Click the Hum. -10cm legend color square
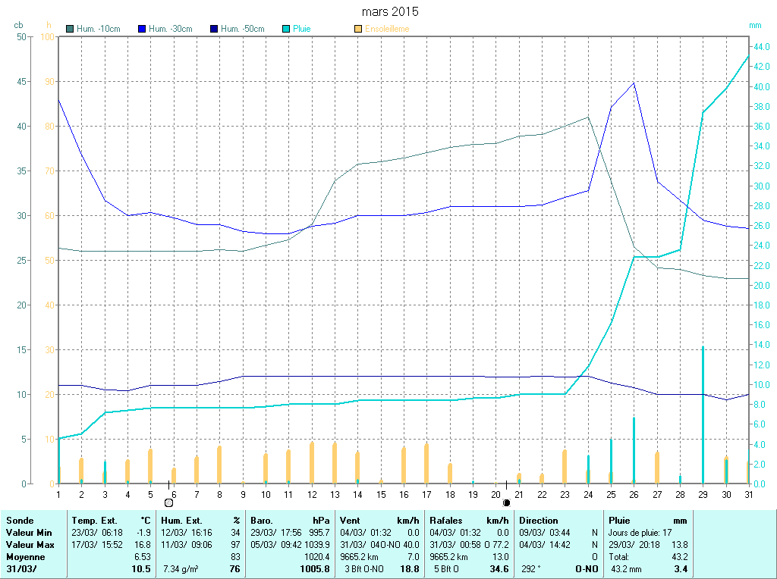The image size is (777, 579). click(71, 29)
